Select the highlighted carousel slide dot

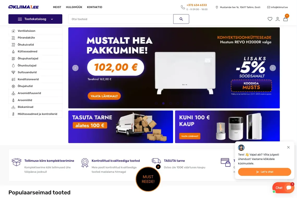(163, 103)
